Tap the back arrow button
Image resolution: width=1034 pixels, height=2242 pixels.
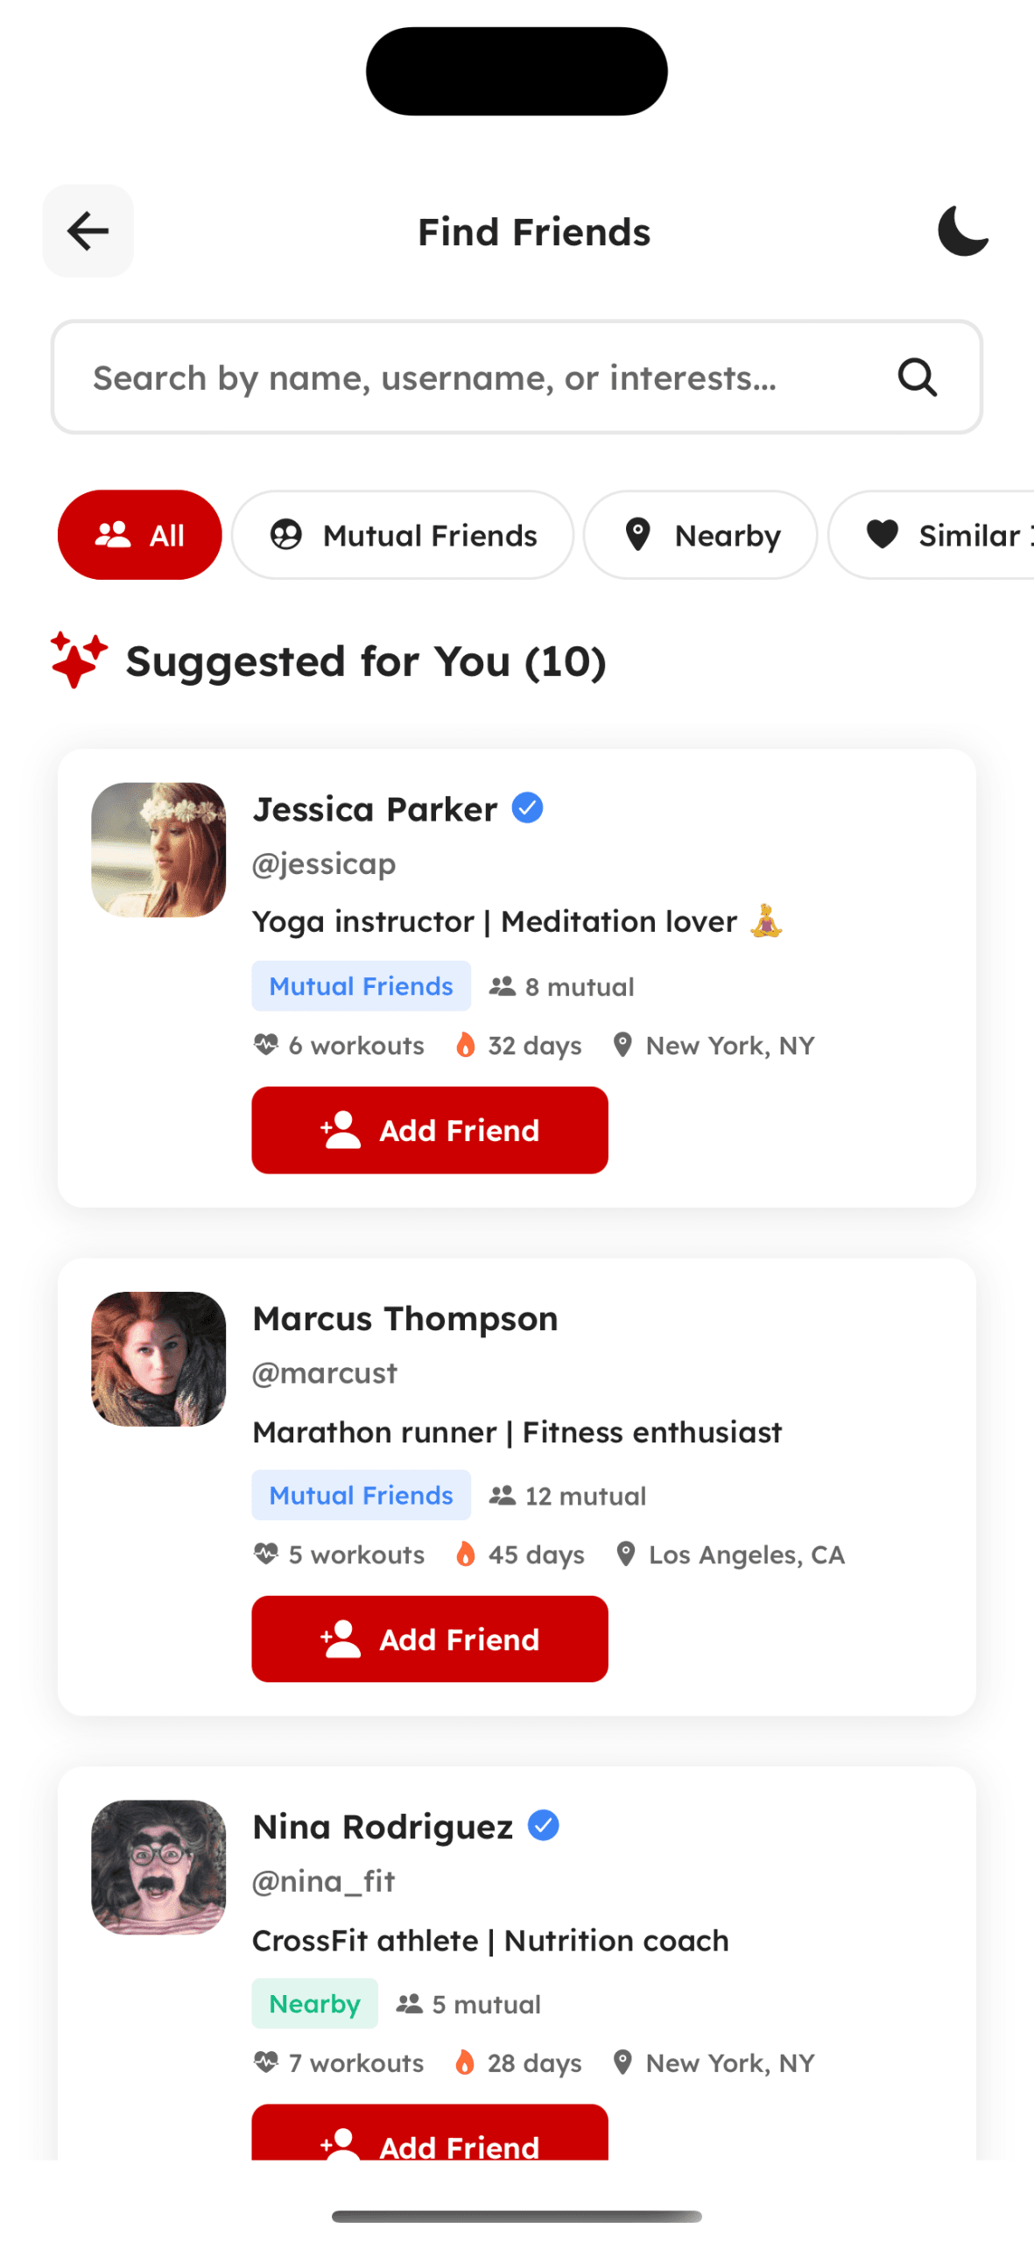[x=88, y=231]
